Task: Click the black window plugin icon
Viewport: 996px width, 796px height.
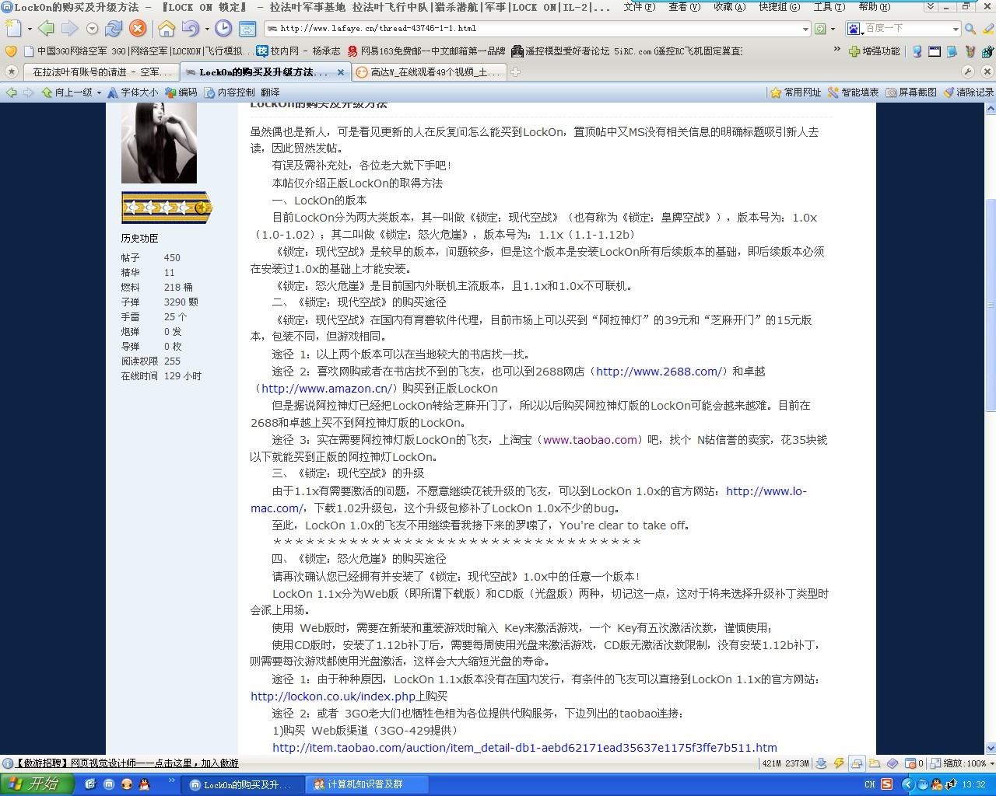Action: click(x=935, y=51)
